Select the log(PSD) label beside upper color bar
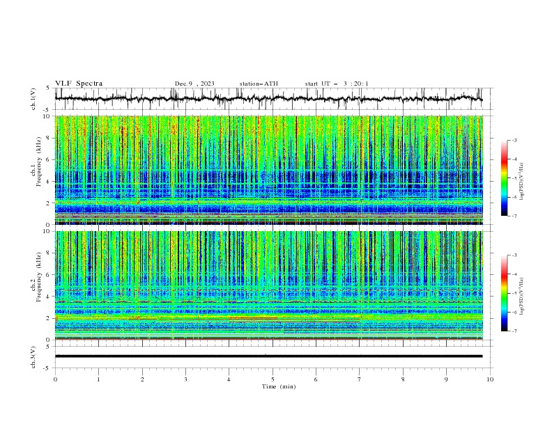552x426 pixels. (522, 182)
